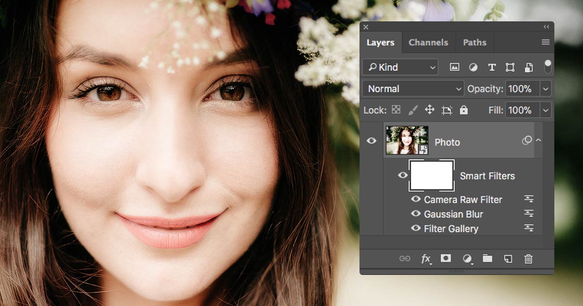Click the lock transparent pixels icon
Viewport: 583px width, 306px height.
(396, 110)
